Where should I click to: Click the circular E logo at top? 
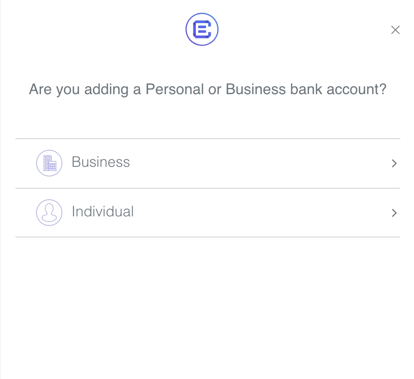(202, 29)
